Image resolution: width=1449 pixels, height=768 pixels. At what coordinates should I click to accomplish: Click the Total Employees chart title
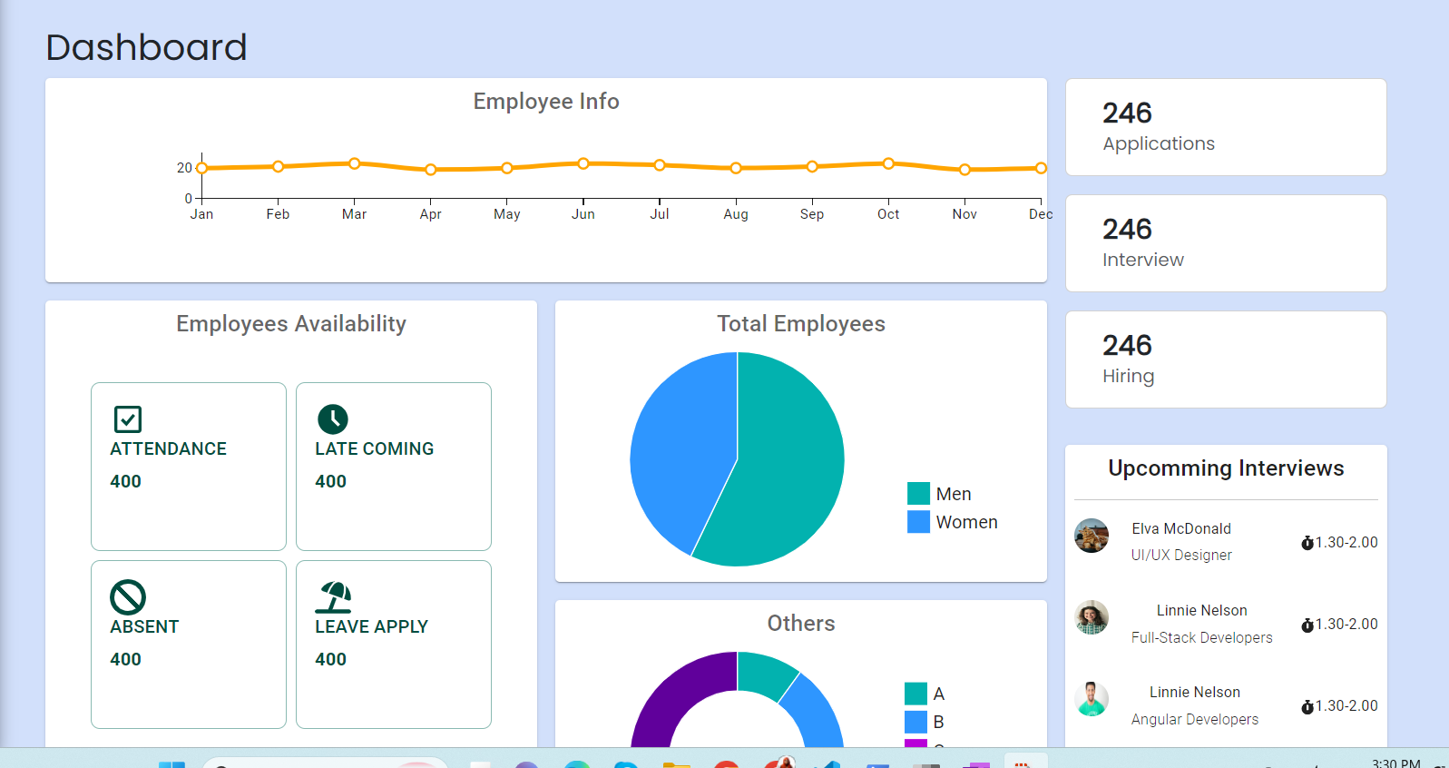click(801, 324)
